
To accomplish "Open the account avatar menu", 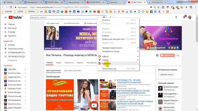I will pos(190,17).
